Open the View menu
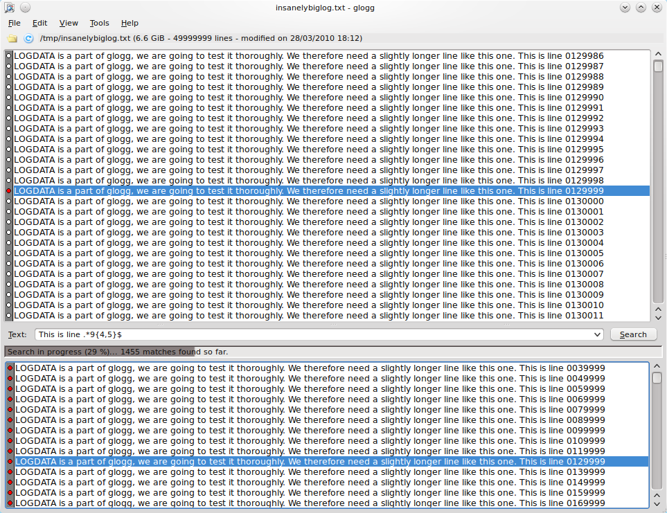The width and height of the screenshot is (667, 513). (x=69, y=23)
